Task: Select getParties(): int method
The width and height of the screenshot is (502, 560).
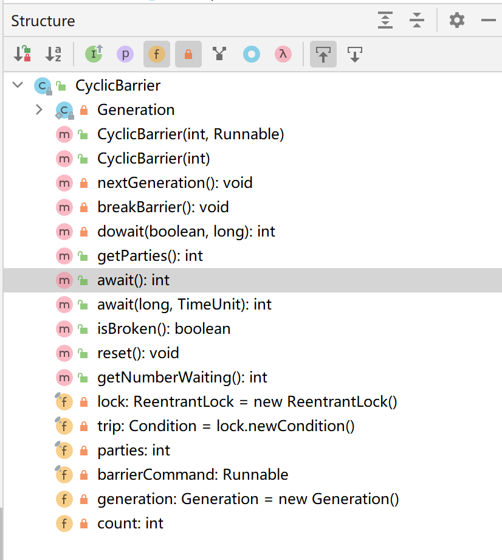Action: pyautogui.click(x=252, y=256)
